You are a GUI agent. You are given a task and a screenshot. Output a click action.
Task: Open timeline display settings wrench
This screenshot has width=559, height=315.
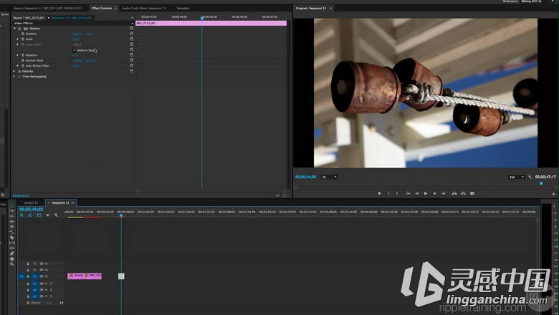tap(56, 215)
